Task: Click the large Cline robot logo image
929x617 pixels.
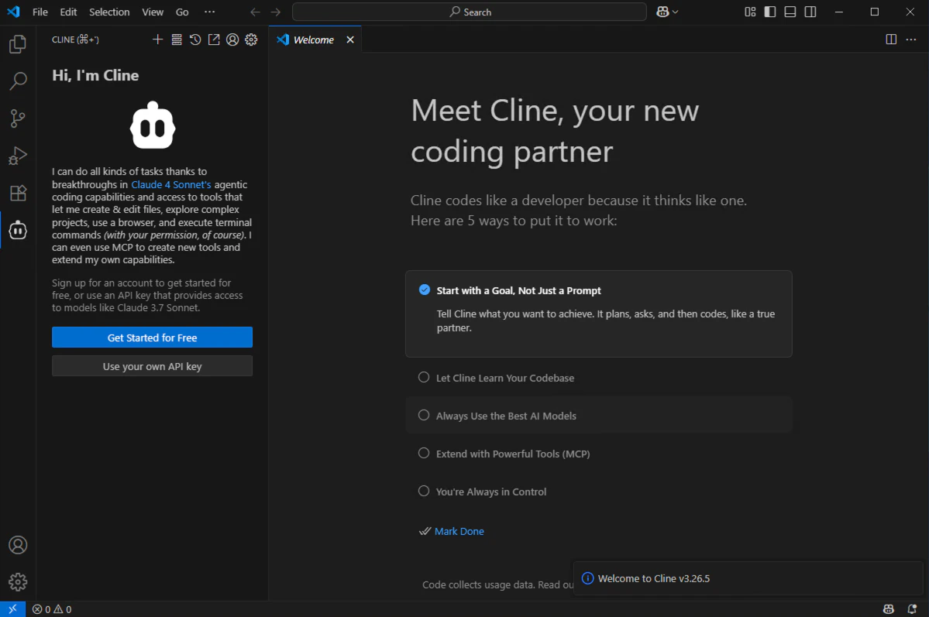Action: click(153, 125)
